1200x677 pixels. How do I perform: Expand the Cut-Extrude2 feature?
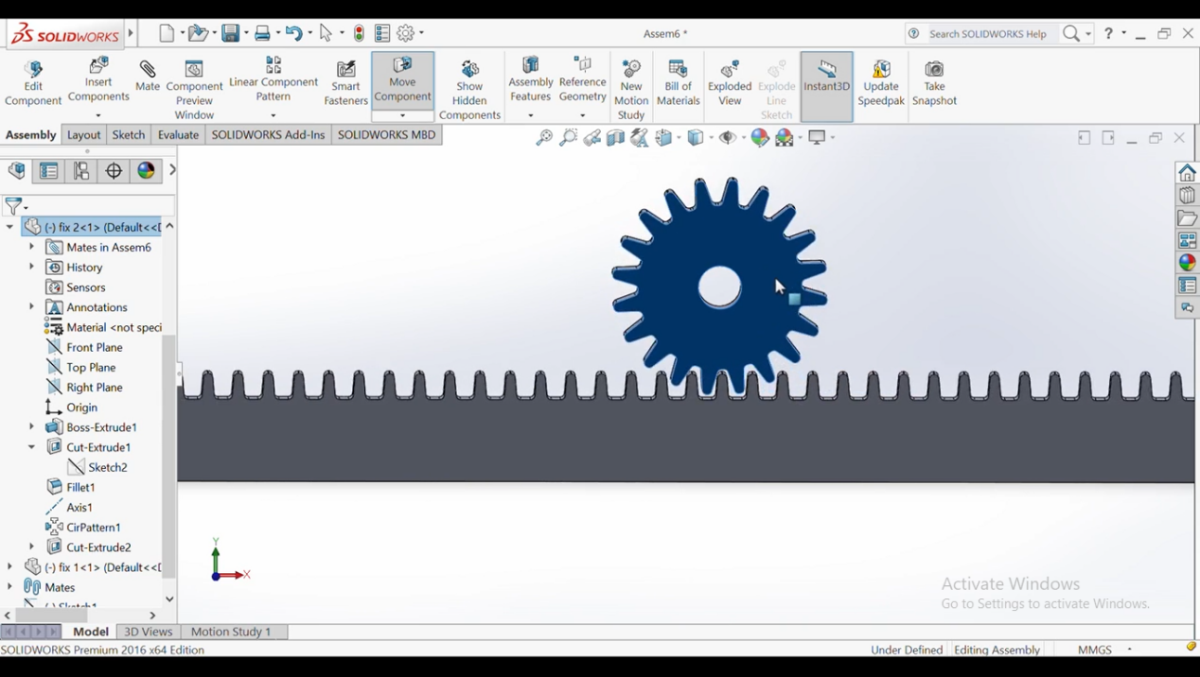coord(32,547)
